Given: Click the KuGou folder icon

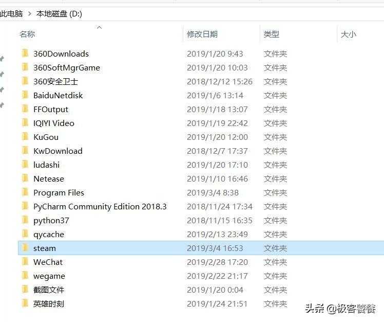Looking at the screenshot, I should [25, 137].
